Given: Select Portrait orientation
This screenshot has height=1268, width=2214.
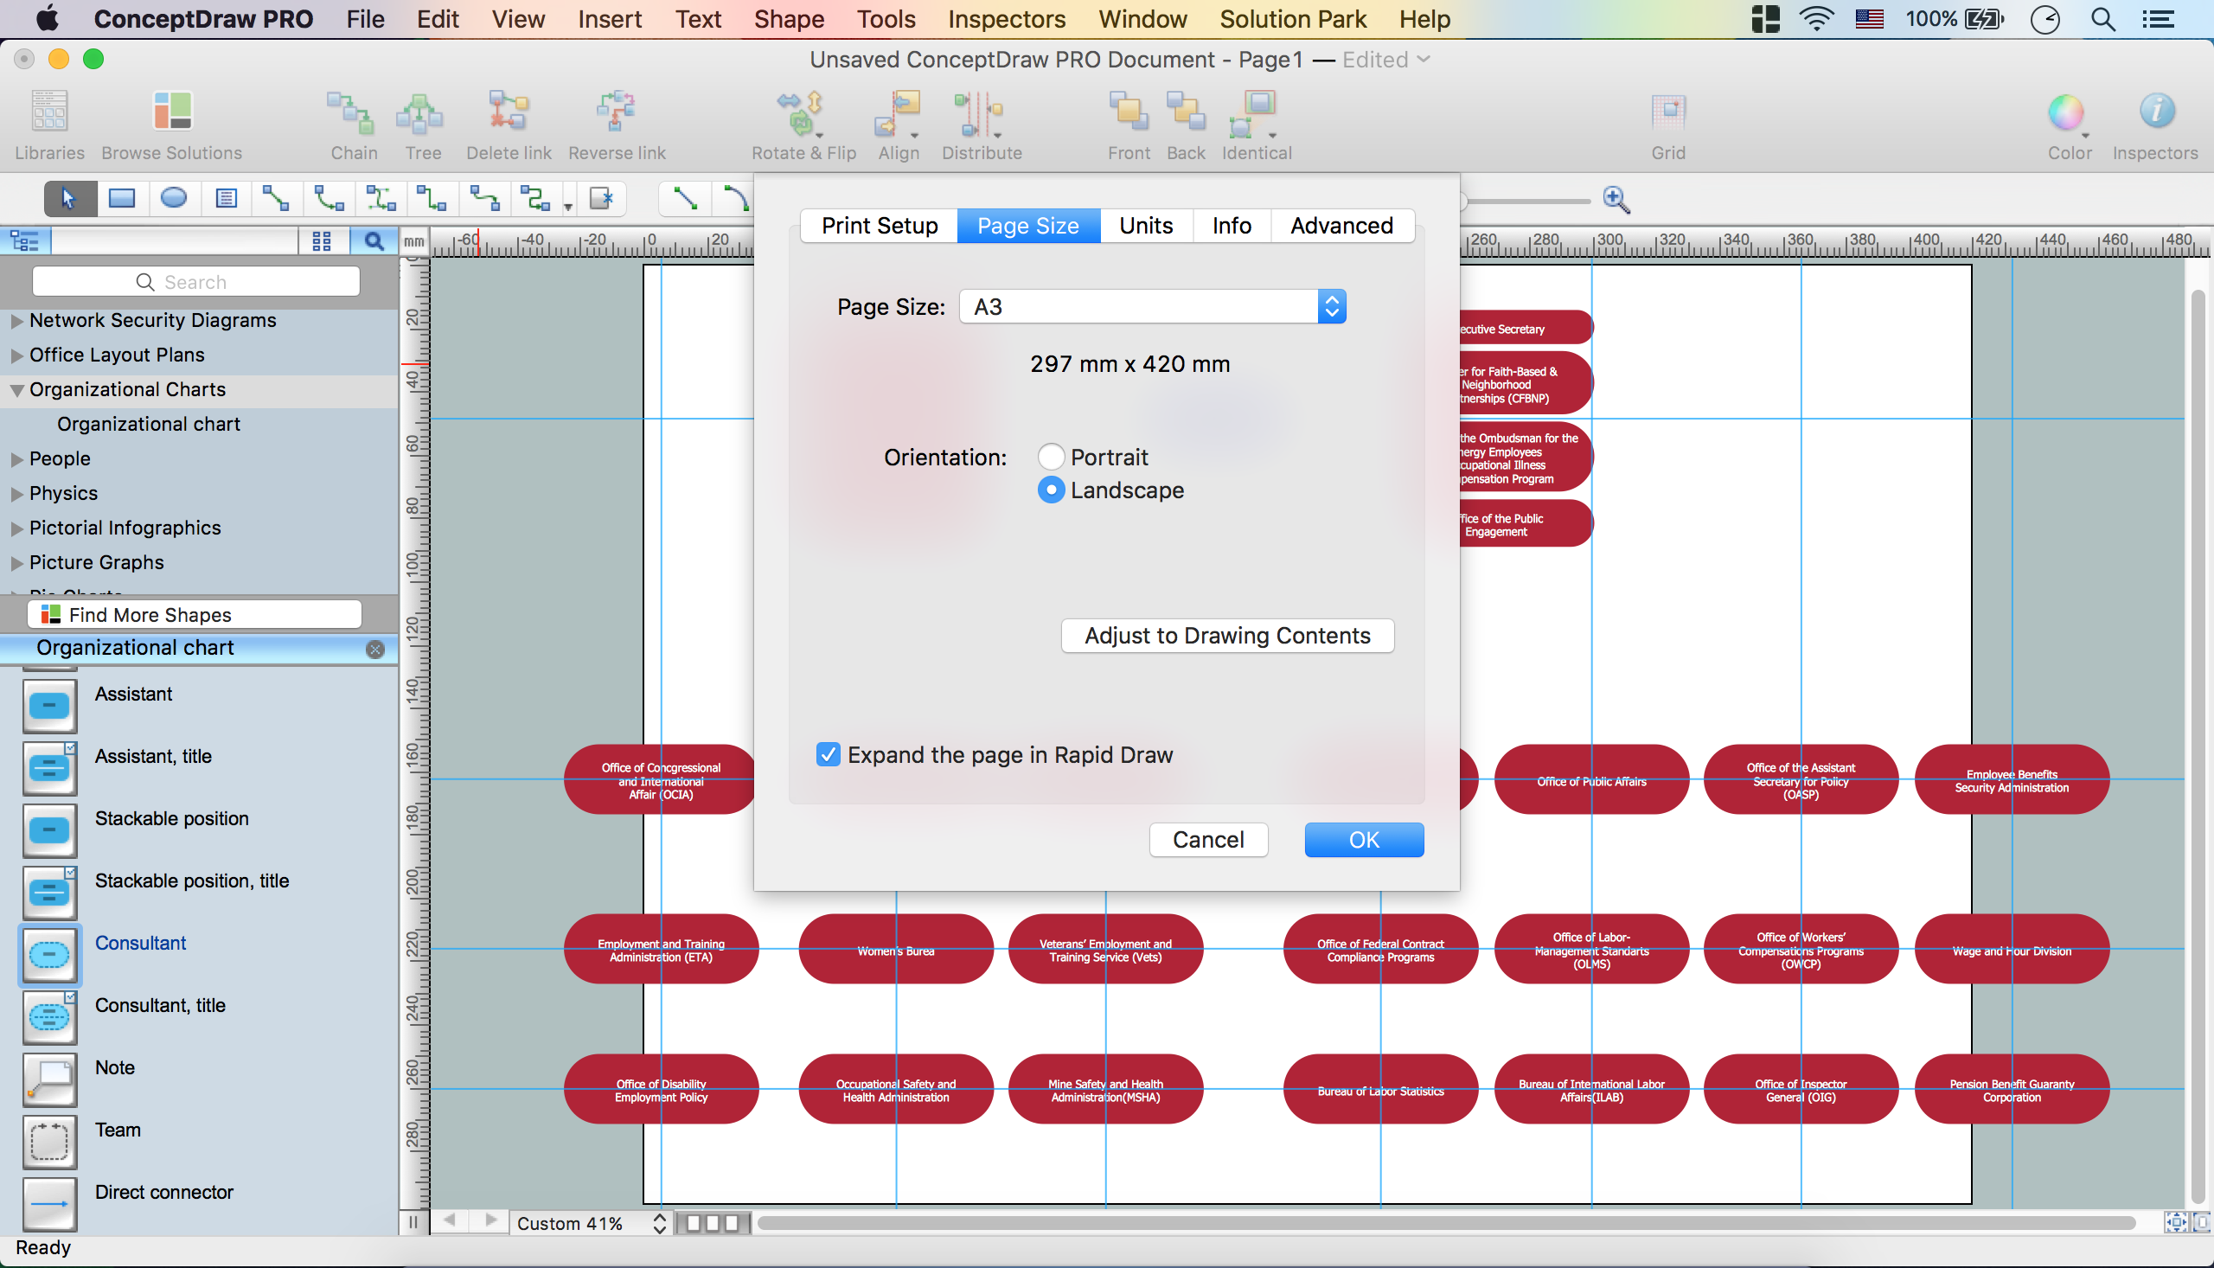Looking at the screenshot, I should click(x=1051, y=458).
